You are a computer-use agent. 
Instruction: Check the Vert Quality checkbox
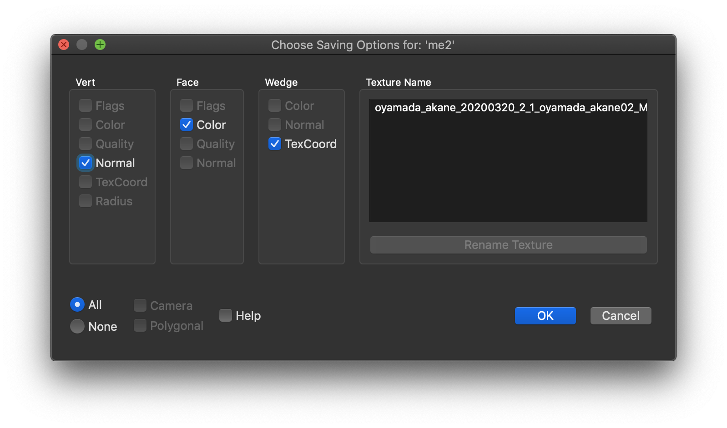pyautogui.click(x=86, y=144)
